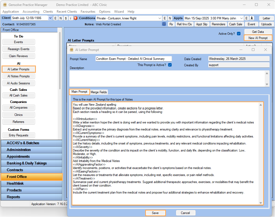Viewport: 275px width, 217px height.
Task: Open the Wizard menu
Action: [x=119, y=12]
